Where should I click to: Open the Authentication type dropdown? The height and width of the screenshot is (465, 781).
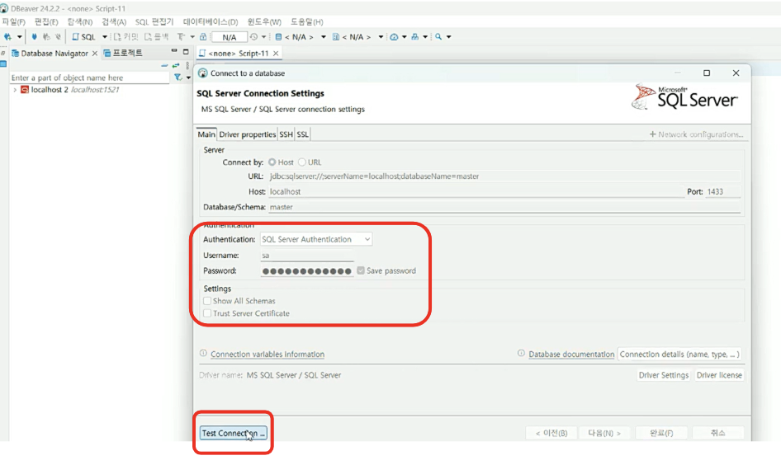click(x=316, y=239)
